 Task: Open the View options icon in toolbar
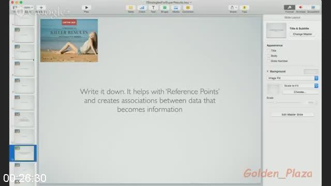tap(15, 8)
